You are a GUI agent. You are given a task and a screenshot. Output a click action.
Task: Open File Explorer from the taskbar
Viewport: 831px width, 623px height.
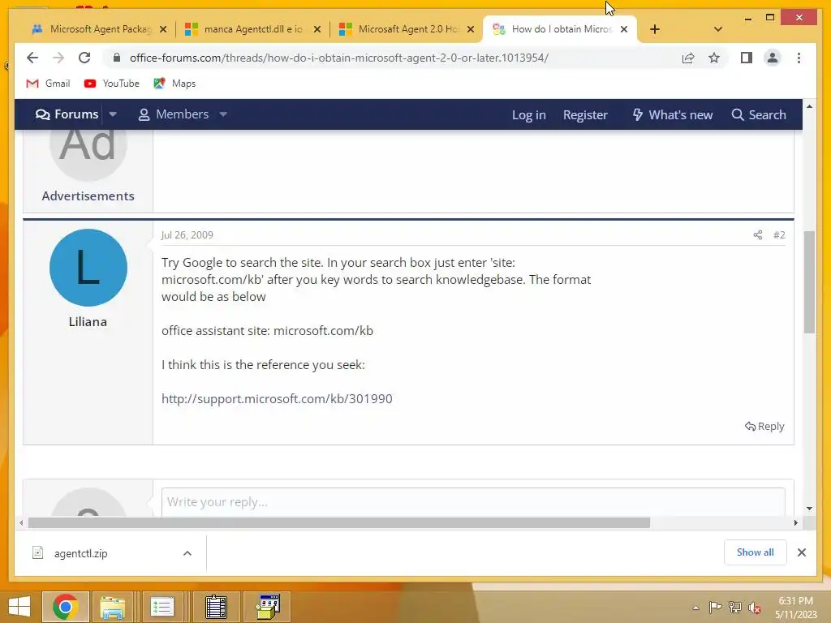[x=112, y=607]
